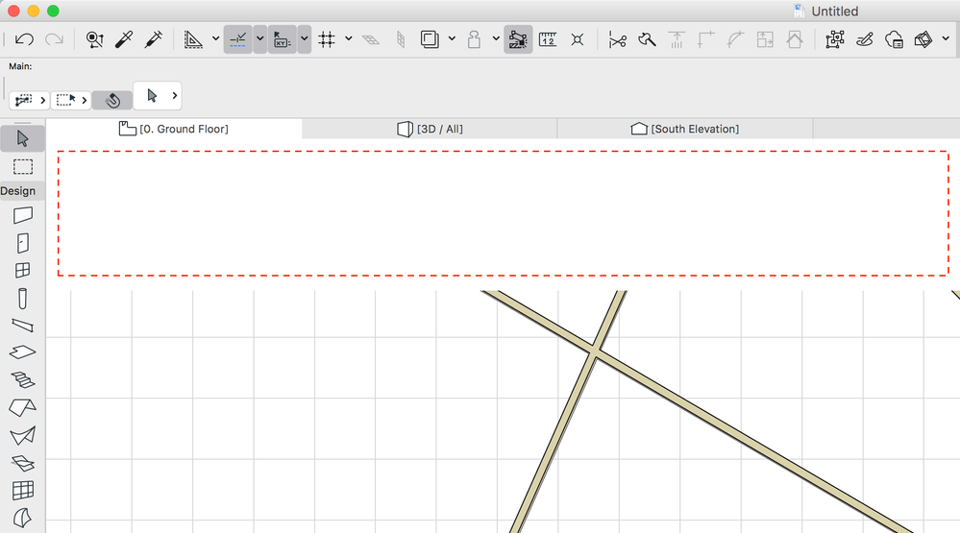
Task: Click the Untitled document title
Action: [834, 11]
